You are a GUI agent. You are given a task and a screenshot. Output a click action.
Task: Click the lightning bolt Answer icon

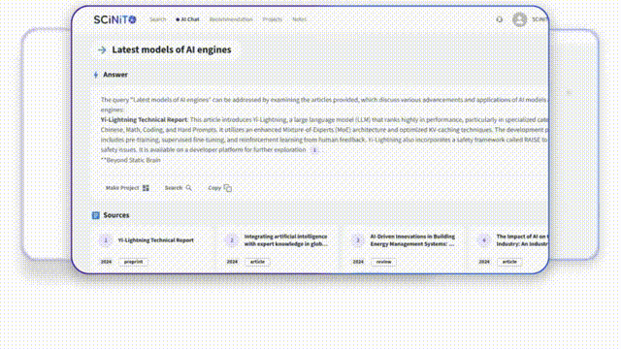(96, 75)
